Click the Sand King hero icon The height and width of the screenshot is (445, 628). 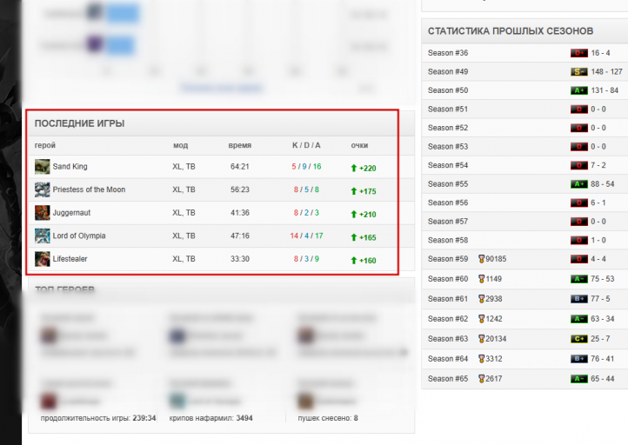click(42, 167)
